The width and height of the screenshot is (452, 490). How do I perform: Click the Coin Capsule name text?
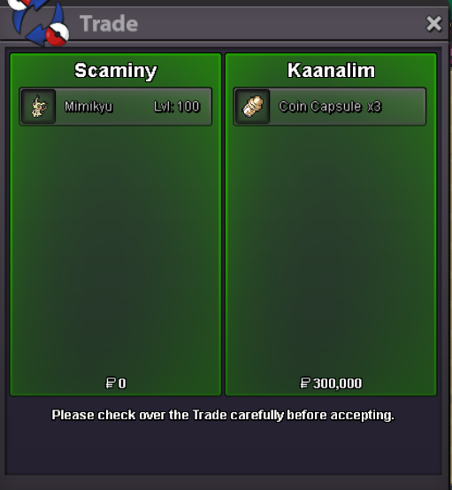[x=320, y=107]
